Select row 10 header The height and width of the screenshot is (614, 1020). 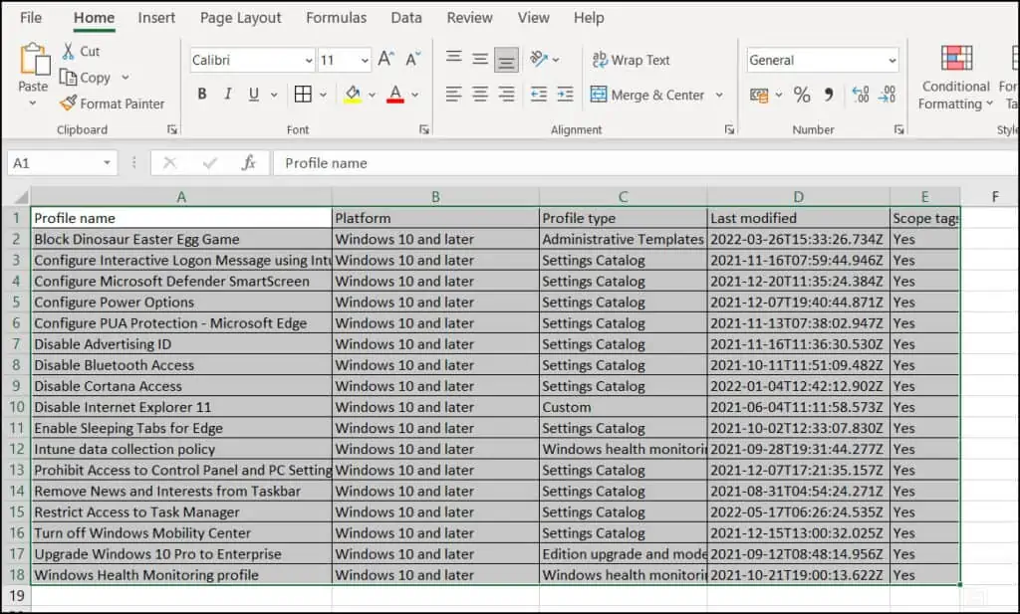tap(16, 407)
